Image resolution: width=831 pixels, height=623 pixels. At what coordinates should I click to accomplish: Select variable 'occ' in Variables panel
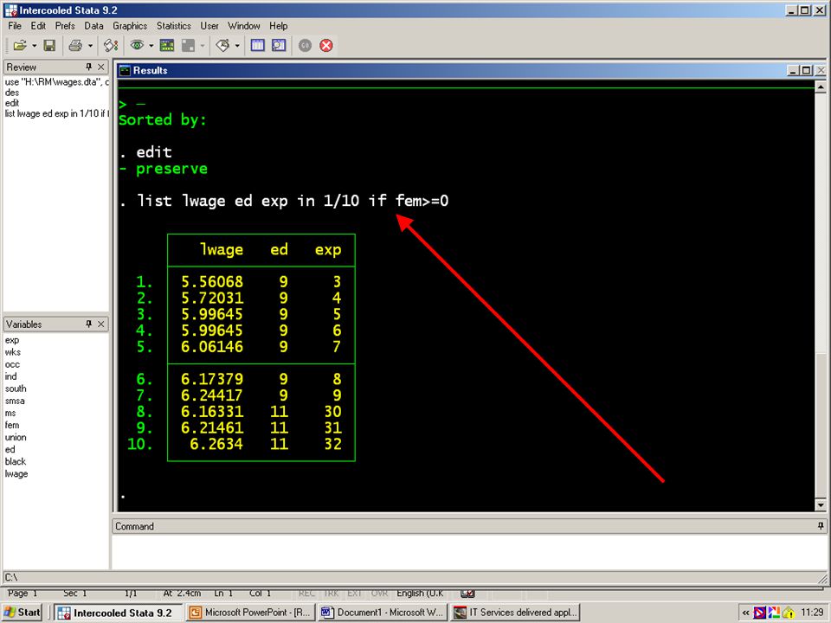pos(12,364)
